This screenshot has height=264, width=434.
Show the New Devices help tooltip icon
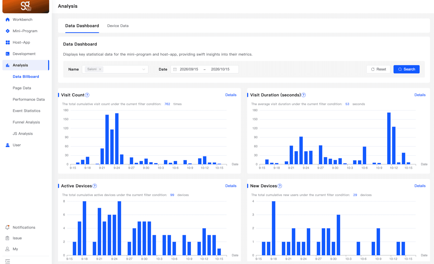[280, 186]
